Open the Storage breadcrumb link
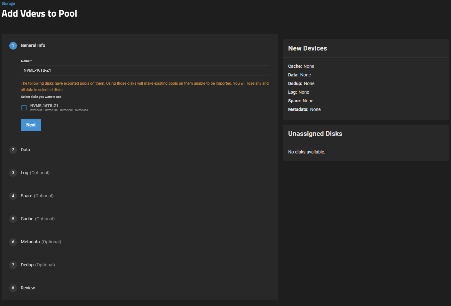 [x=8, y=4]
